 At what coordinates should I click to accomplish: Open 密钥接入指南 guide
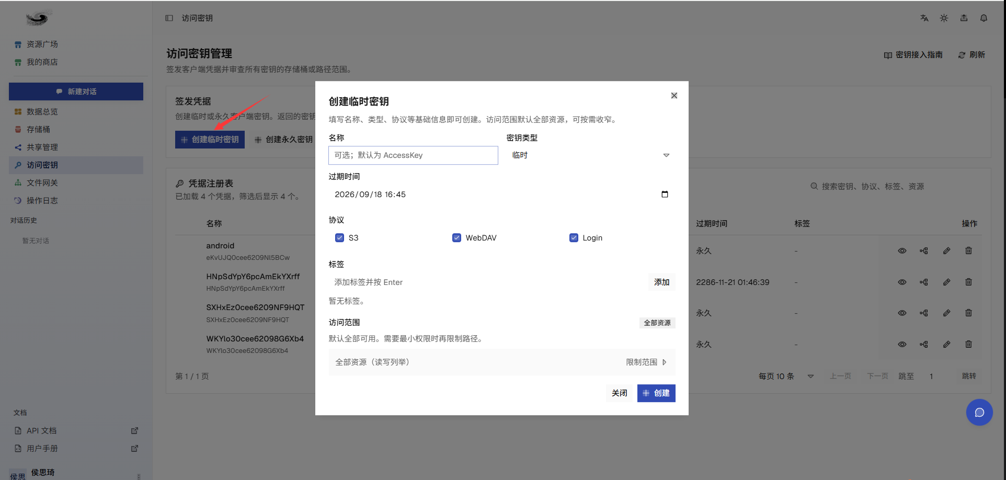(x=913, y=55)
